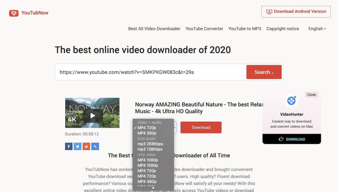
Task: Click the YouTubNow logo icon
Action: (14, 13)
